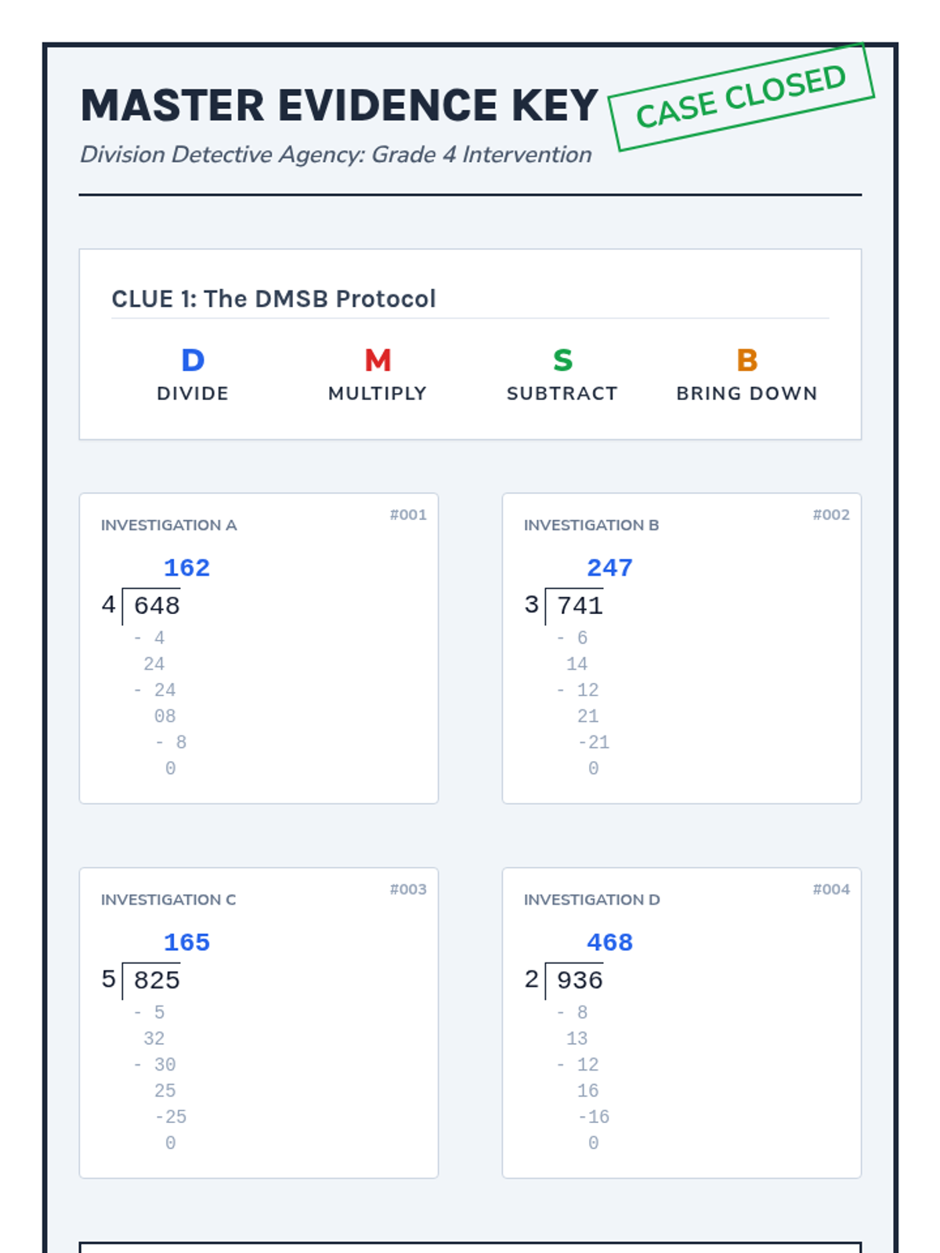Click the INVESTIGATION B label

pyautogui.click(x=591, y=525)
